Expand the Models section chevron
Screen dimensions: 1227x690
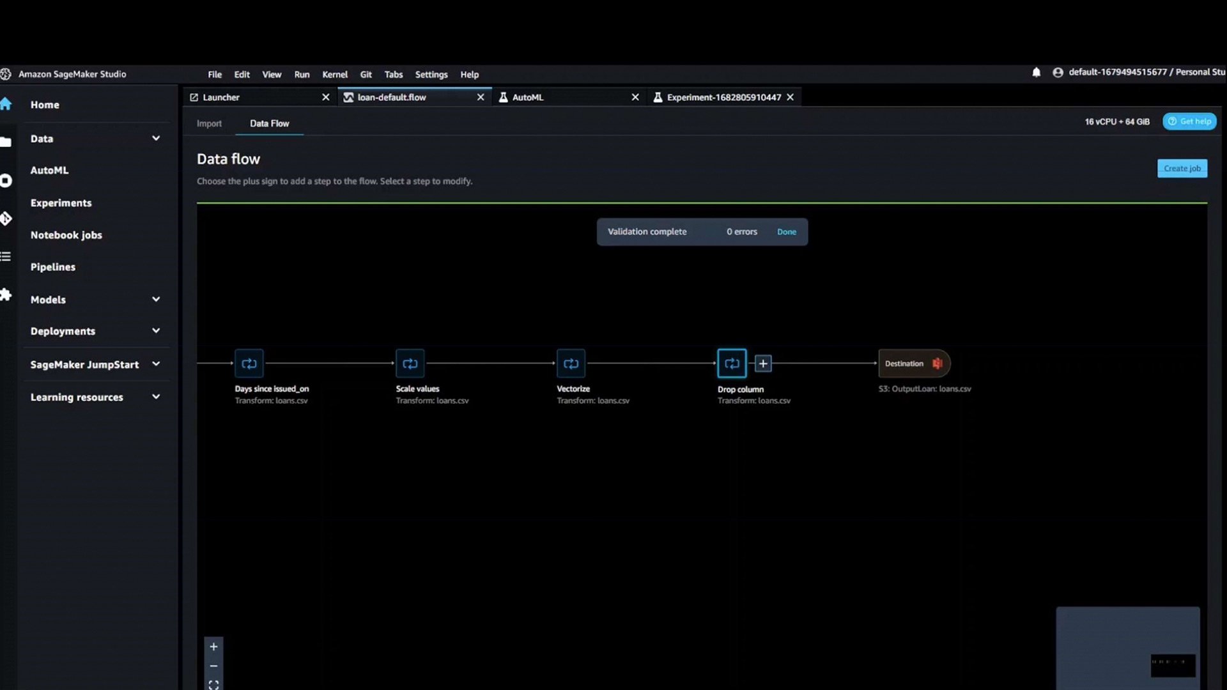coord(156,299)
